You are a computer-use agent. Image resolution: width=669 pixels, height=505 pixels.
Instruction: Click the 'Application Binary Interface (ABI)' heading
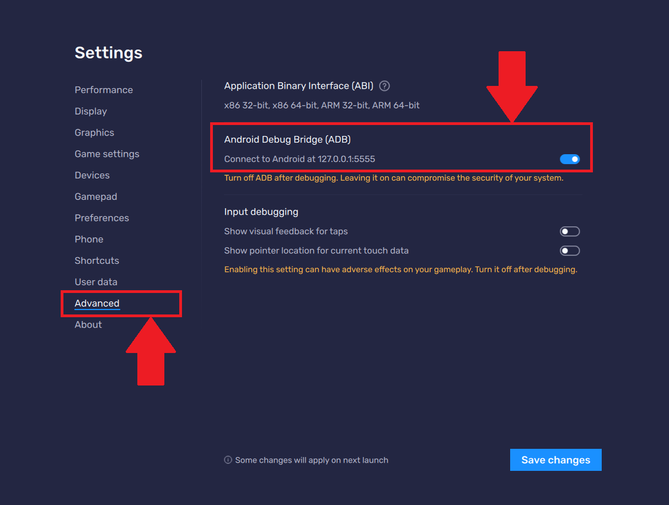tap(299, 86)
